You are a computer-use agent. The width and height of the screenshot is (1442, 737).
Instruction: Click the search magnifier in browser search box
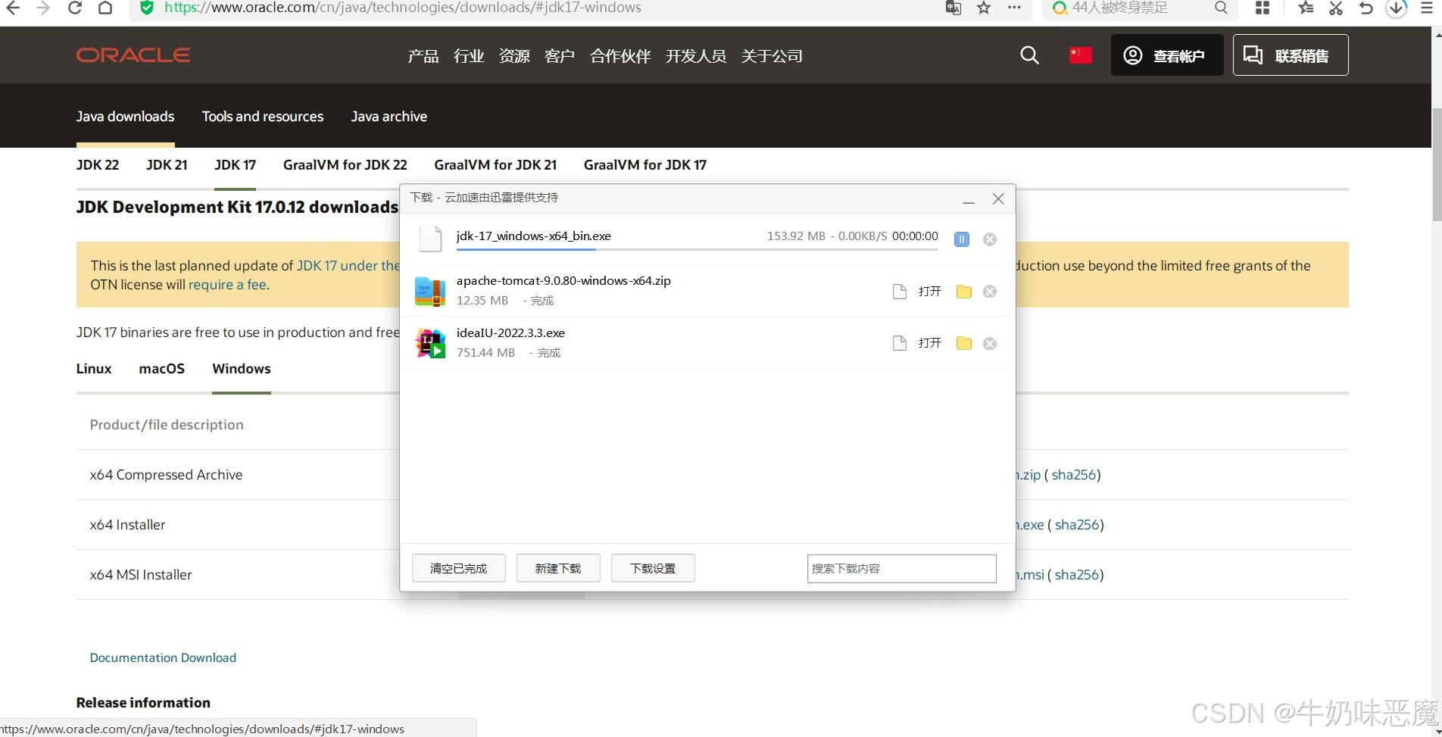point(1221,8)
